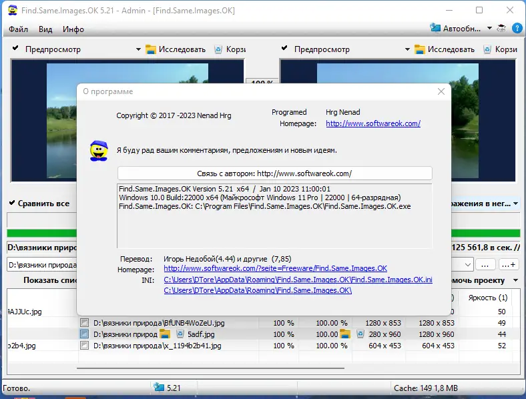Click the ... browse folder button
This screenshot has height=399, width=526.
click(485, 264)
